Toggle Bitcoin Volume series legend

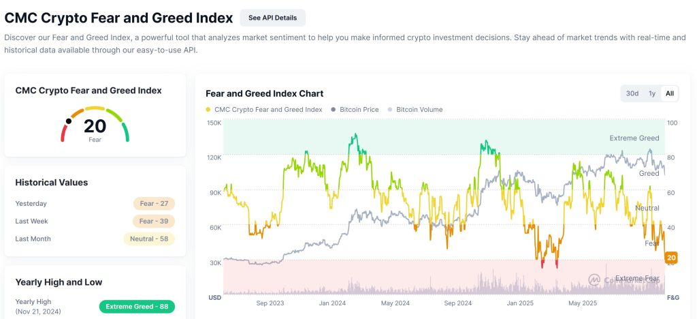click(415, 109)
